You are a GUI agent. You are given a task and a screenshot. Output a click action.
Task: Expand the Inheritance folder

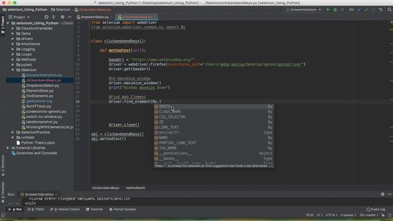[13, 44]
